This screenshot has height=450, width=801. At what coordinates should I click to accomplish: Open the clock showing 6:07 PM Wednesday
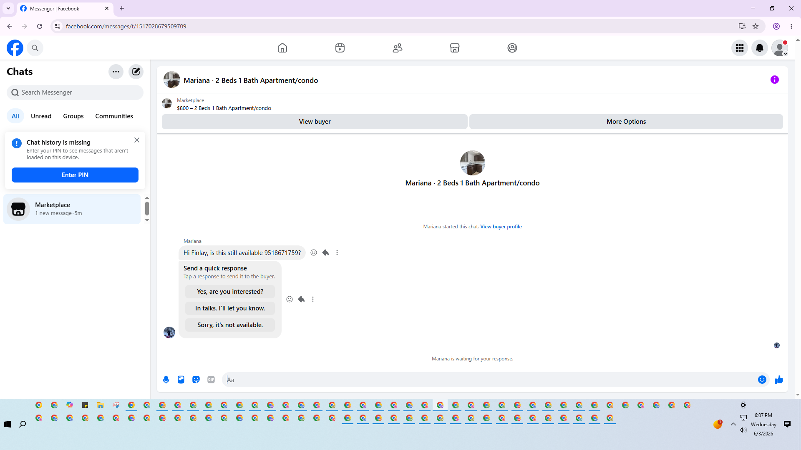click(763, 424)
